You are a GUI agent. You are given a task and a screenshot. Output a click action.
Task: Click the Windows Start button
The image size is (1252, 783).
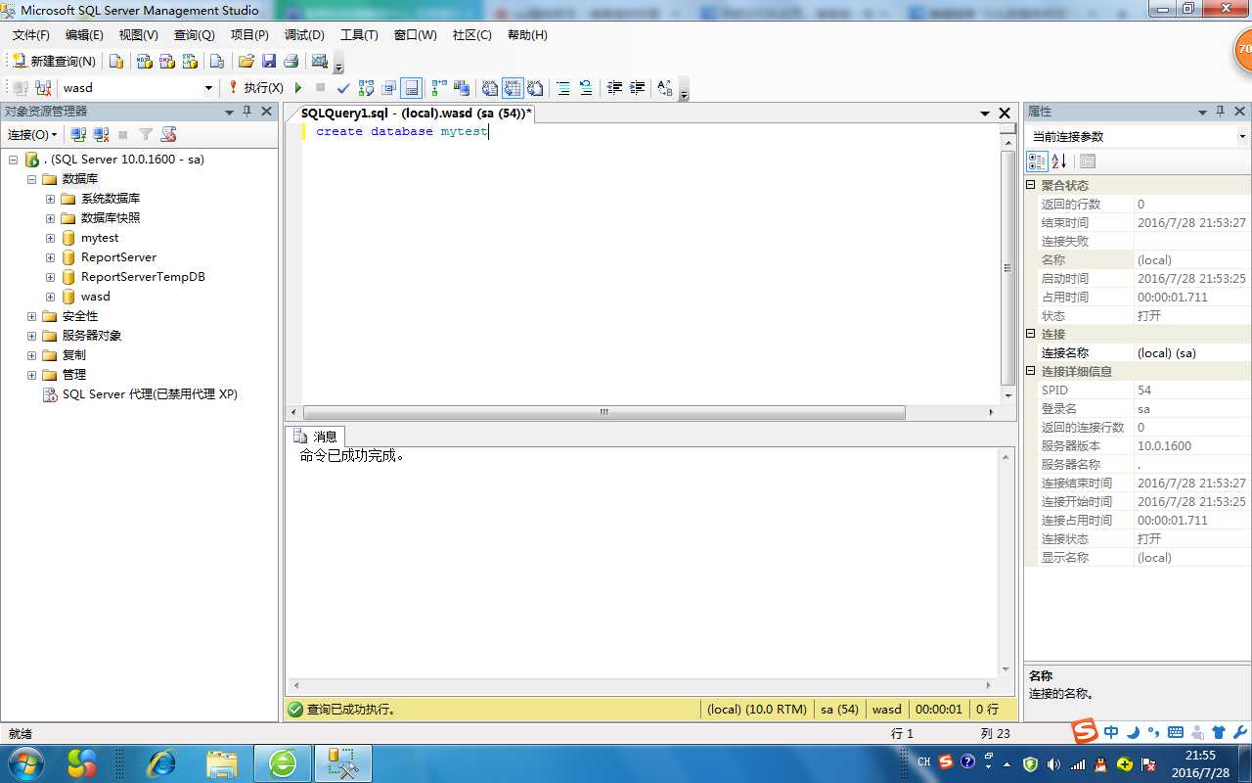25,762
